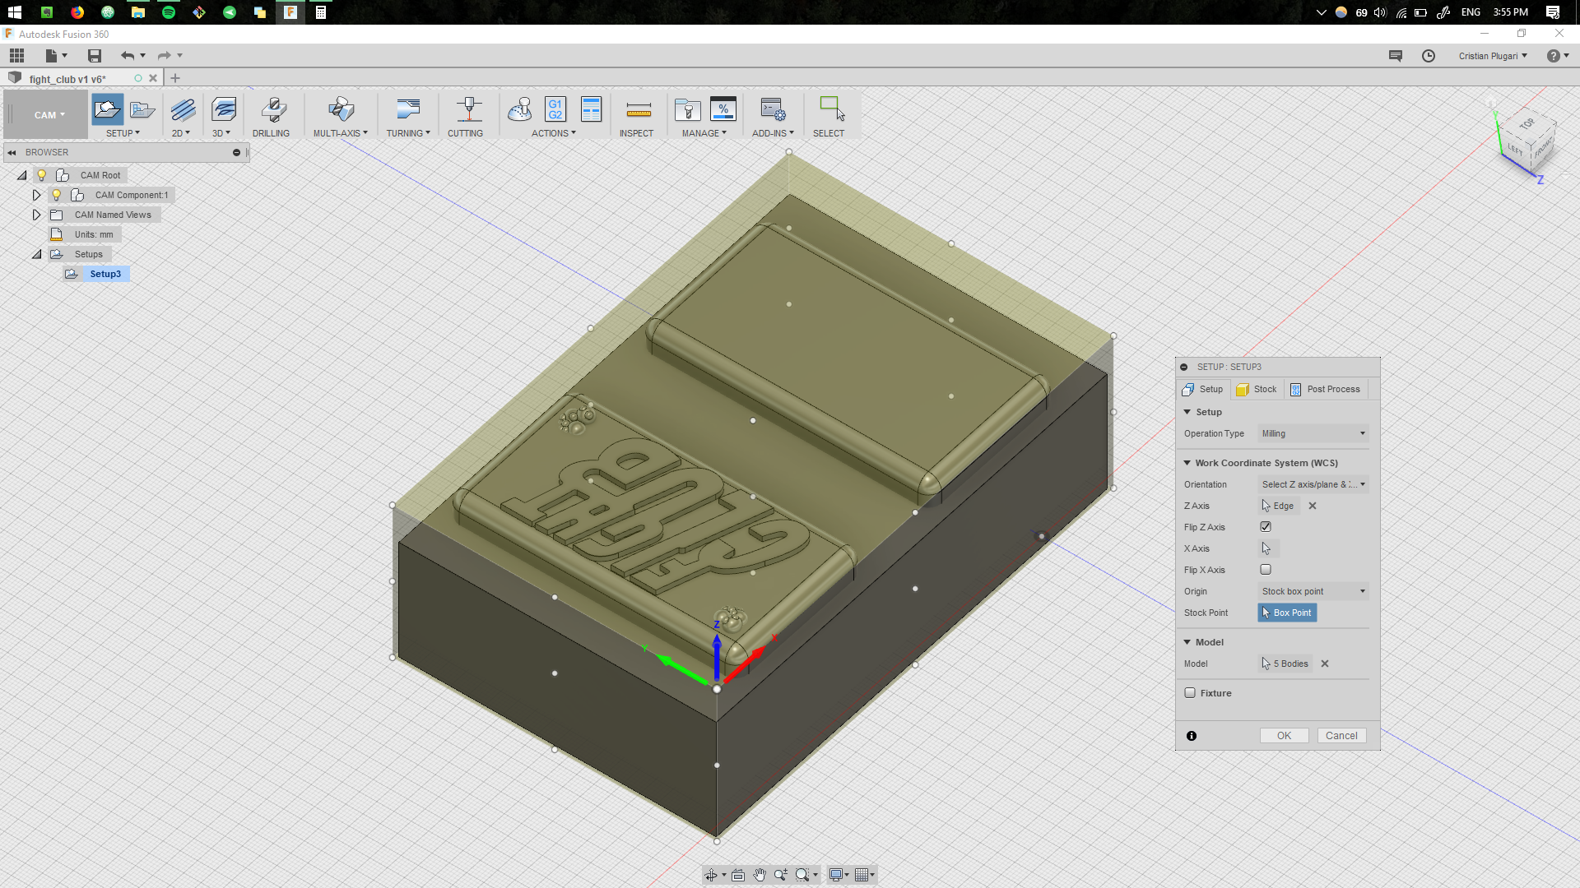1580x888 pixels.
Task: Open Spotify from the taskbar
Action: point(168,12)
